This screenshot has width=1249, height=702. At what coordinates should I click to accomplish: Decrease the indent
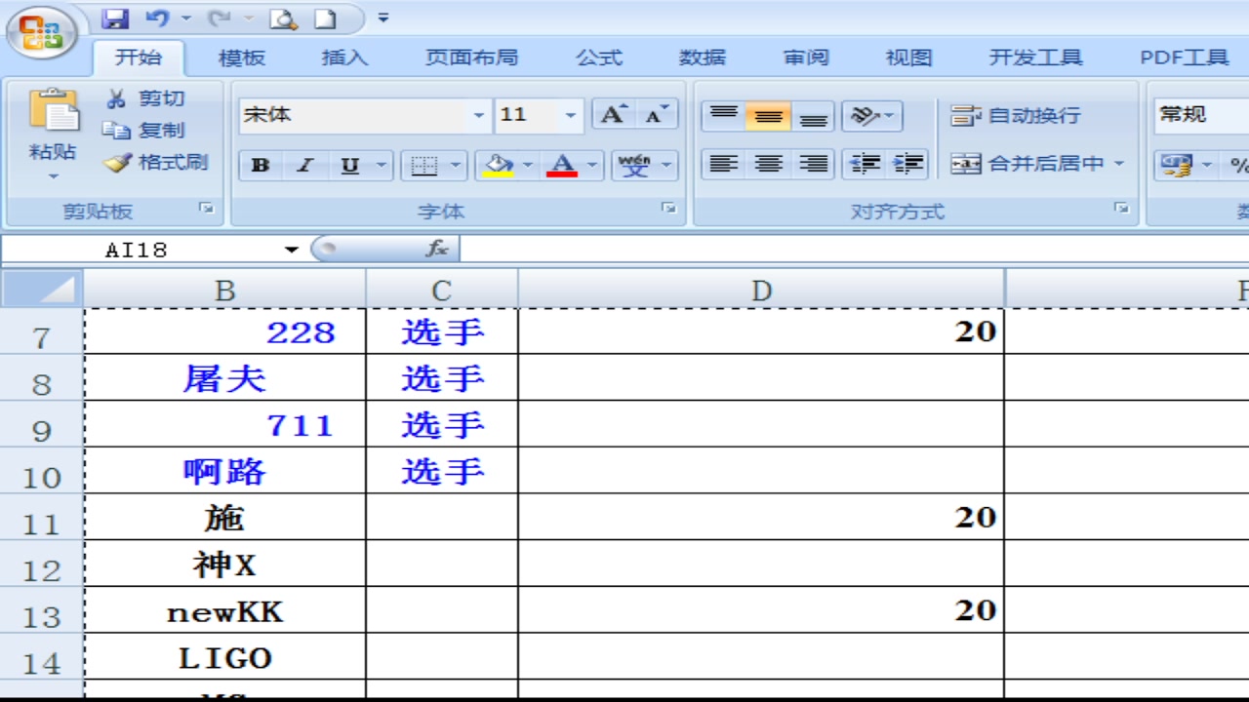pos(865,164)
